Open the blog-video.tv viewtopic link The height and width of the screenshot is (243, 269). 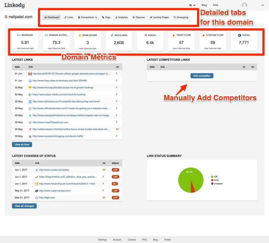pos(60,81)
